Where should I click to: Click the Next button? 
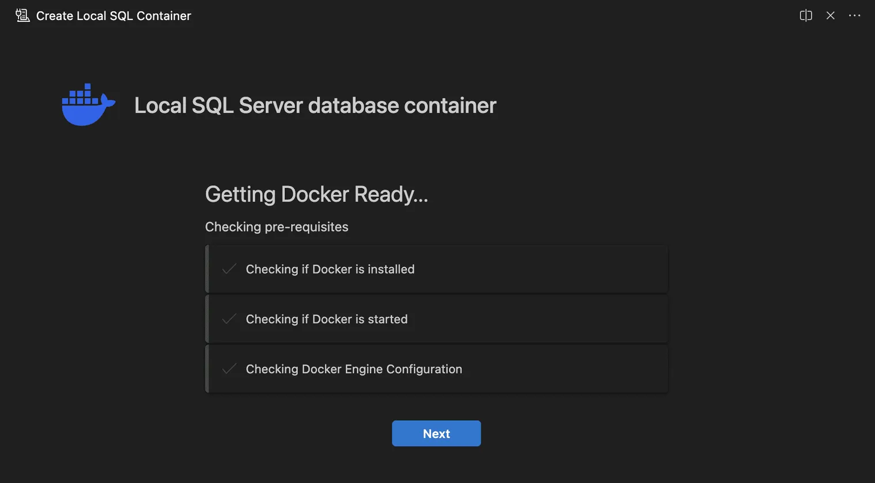pyautogui.click(x=436, y=433)
